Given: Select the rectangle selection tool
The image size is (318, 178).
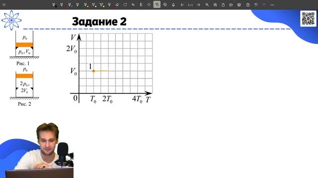Looking at the screenshot, I should 125,4.
